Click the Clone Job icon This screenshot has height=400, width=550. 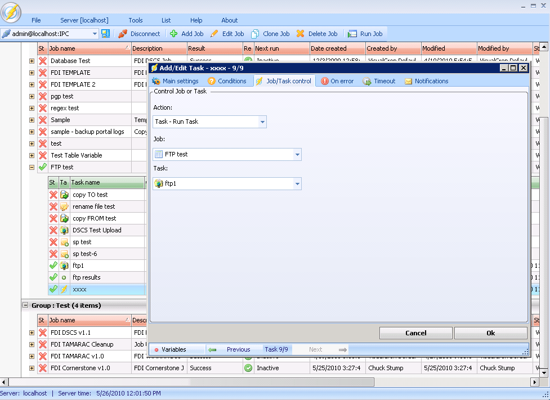click(255, 34)
